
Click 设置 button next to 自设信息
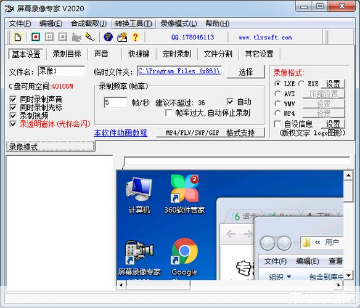pos(333,124)
